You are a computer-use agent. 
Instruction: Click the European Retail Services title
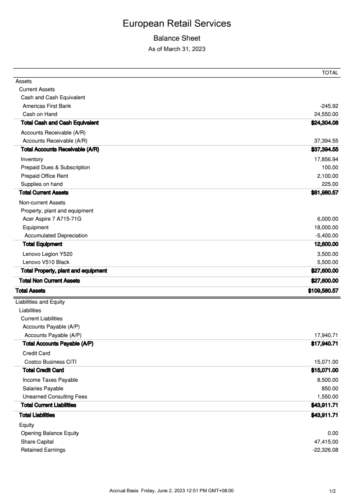coord(177,23)
